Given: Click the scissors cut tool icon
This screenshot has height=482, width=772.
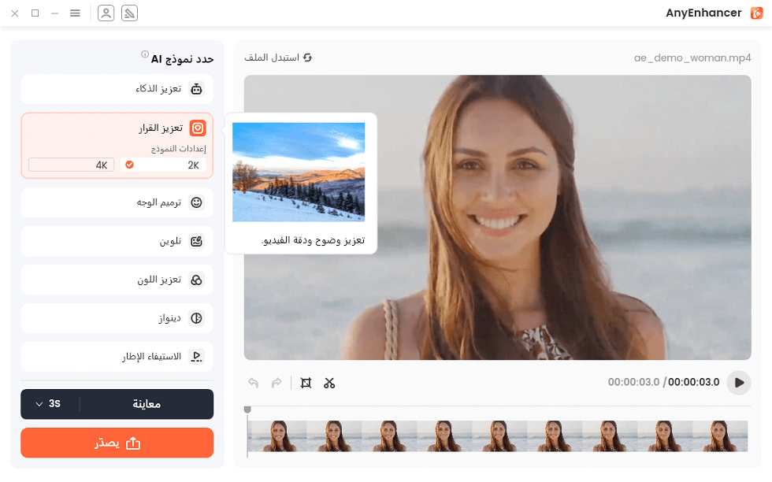Looking at the screenshot, I should 329,383.
